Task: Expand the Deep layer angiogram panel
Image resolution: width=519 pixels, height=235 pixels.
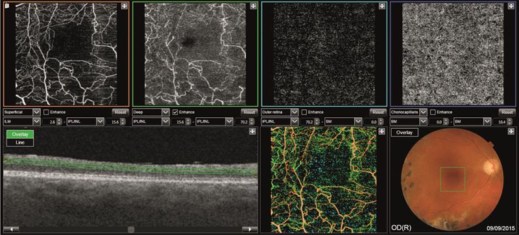Action: pos(253,6)
